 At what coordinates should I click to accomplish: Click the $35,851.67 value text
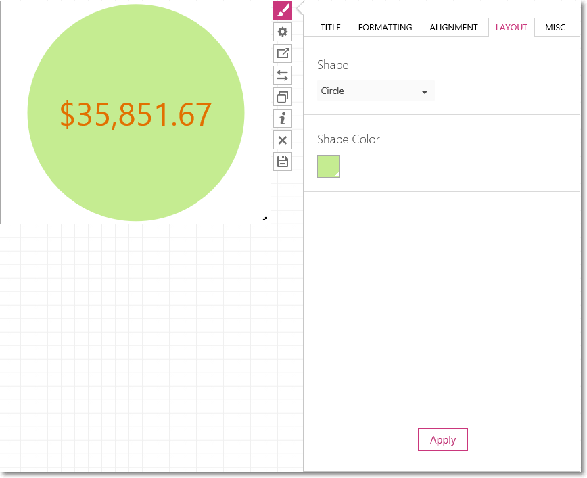pyautogui.click(x=136, y=114)
